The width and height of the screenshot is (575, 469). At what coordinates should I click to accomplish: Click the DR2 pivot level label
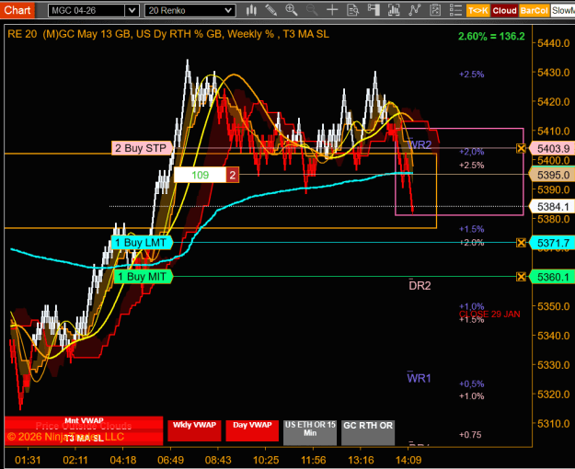coord(420,285)
